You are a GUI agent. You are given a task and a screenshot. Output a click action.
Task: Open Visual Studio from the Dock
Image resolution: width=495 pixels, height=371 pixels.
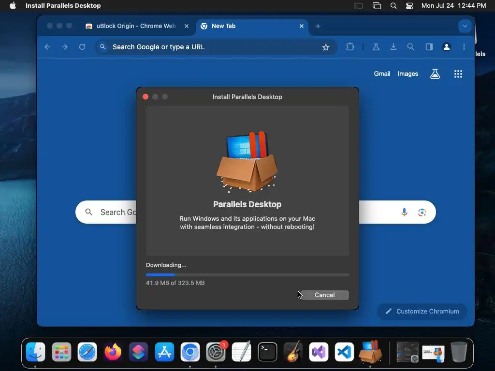pyautogui.click(x=319, y=352)
